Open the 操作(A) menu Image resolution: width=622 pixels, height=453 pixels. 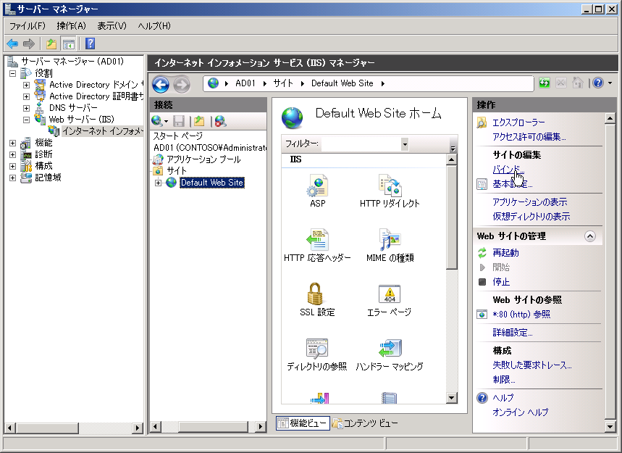(x=71, y=26)
